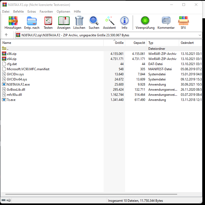Viewport: 205px width, 205px height.
Task: Click packed value 7.844
Action: point(141,74)
